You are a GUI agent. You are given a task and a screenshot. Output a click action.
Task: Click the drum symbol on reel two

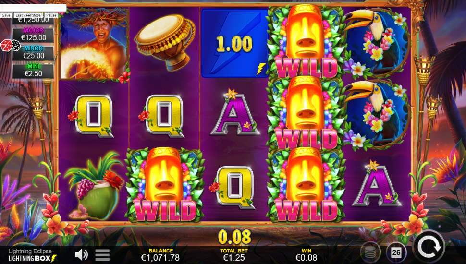[x=165, y=42]
